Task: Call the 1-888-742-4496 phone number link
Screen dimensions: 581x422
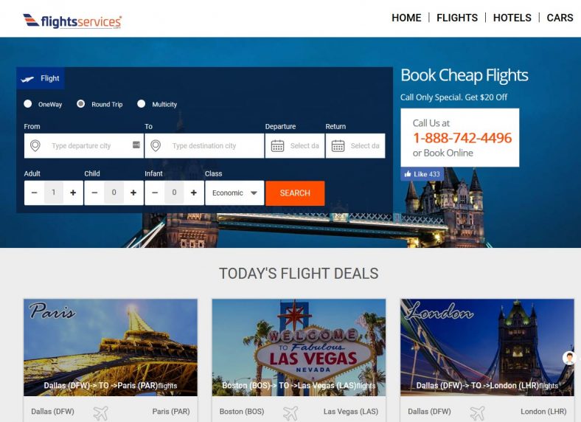Action: (462, 138)
